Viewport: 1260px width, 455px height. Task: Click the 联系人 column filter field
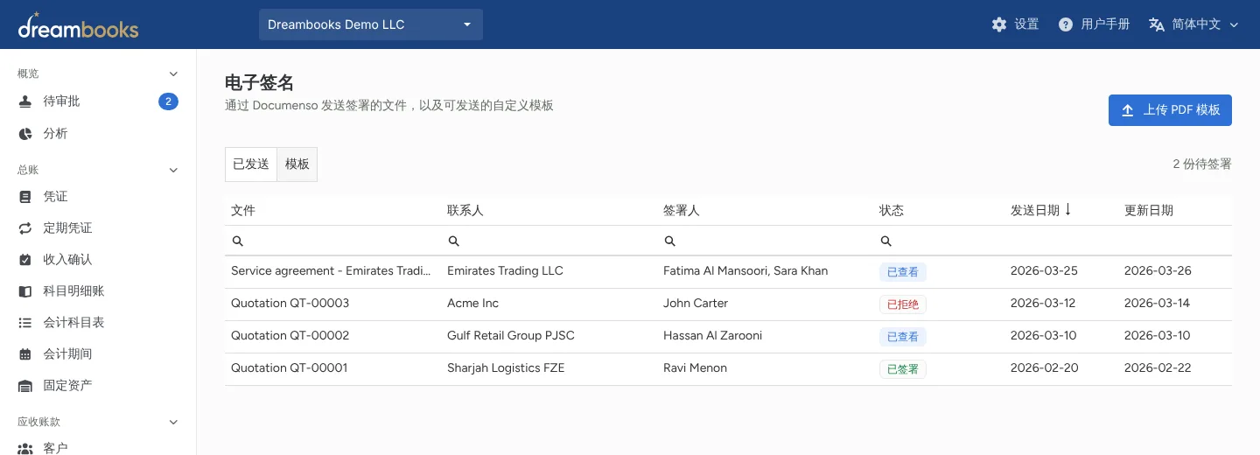click(549, 241)
